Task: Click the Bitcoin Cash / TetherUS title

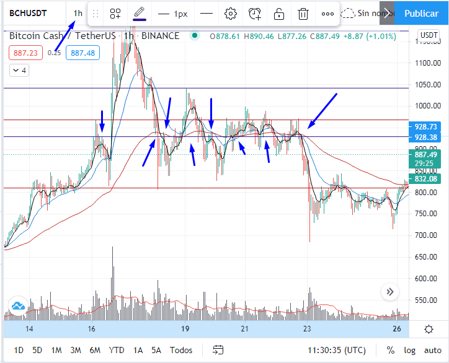Action: pyautogui.click(x=63, y=36)
